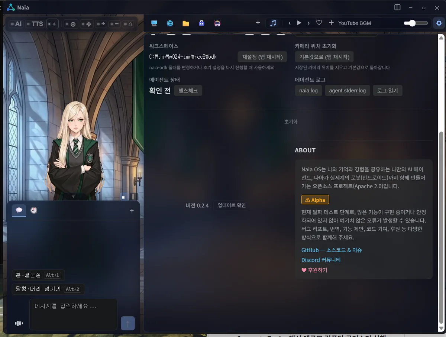The width and height of the screenshot is (446, 337).
Task: Open GitHub 소스코드 & 이슈 link
Action: [332, 250]
